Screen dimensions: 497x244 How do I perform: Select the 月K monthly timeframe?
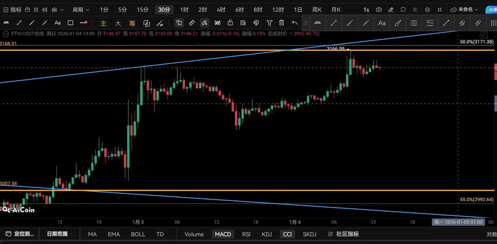click(336, 10)
